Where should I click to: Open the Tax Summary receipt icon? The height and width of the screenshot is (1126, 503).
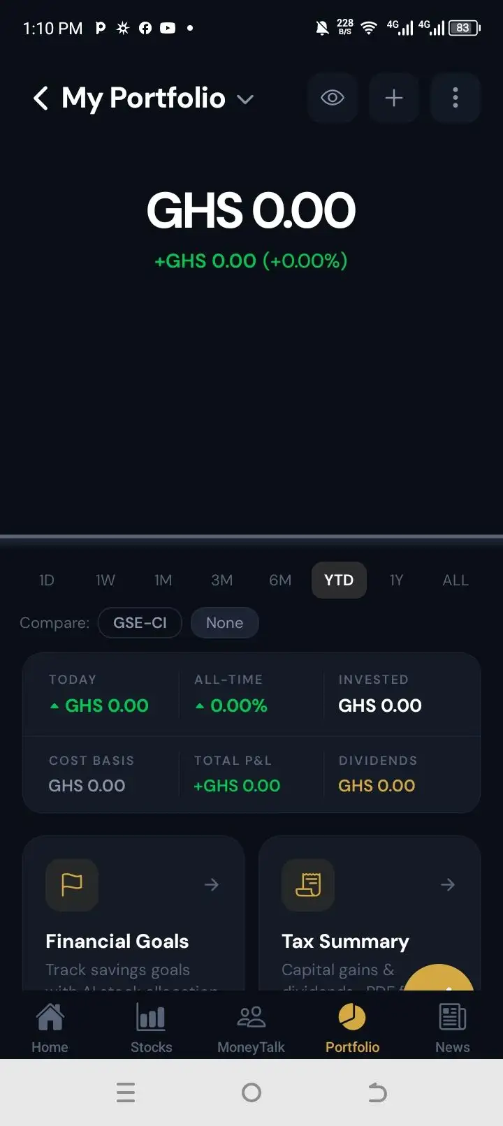pyautogui.click(x=308, y=885)
